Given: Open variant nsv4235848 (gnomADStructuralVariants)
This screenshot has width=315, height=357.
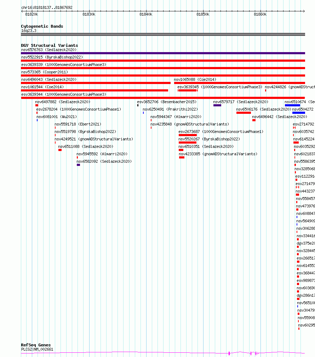Looking at the screenshot, I should pyautogui.click(x=190, y=124).
